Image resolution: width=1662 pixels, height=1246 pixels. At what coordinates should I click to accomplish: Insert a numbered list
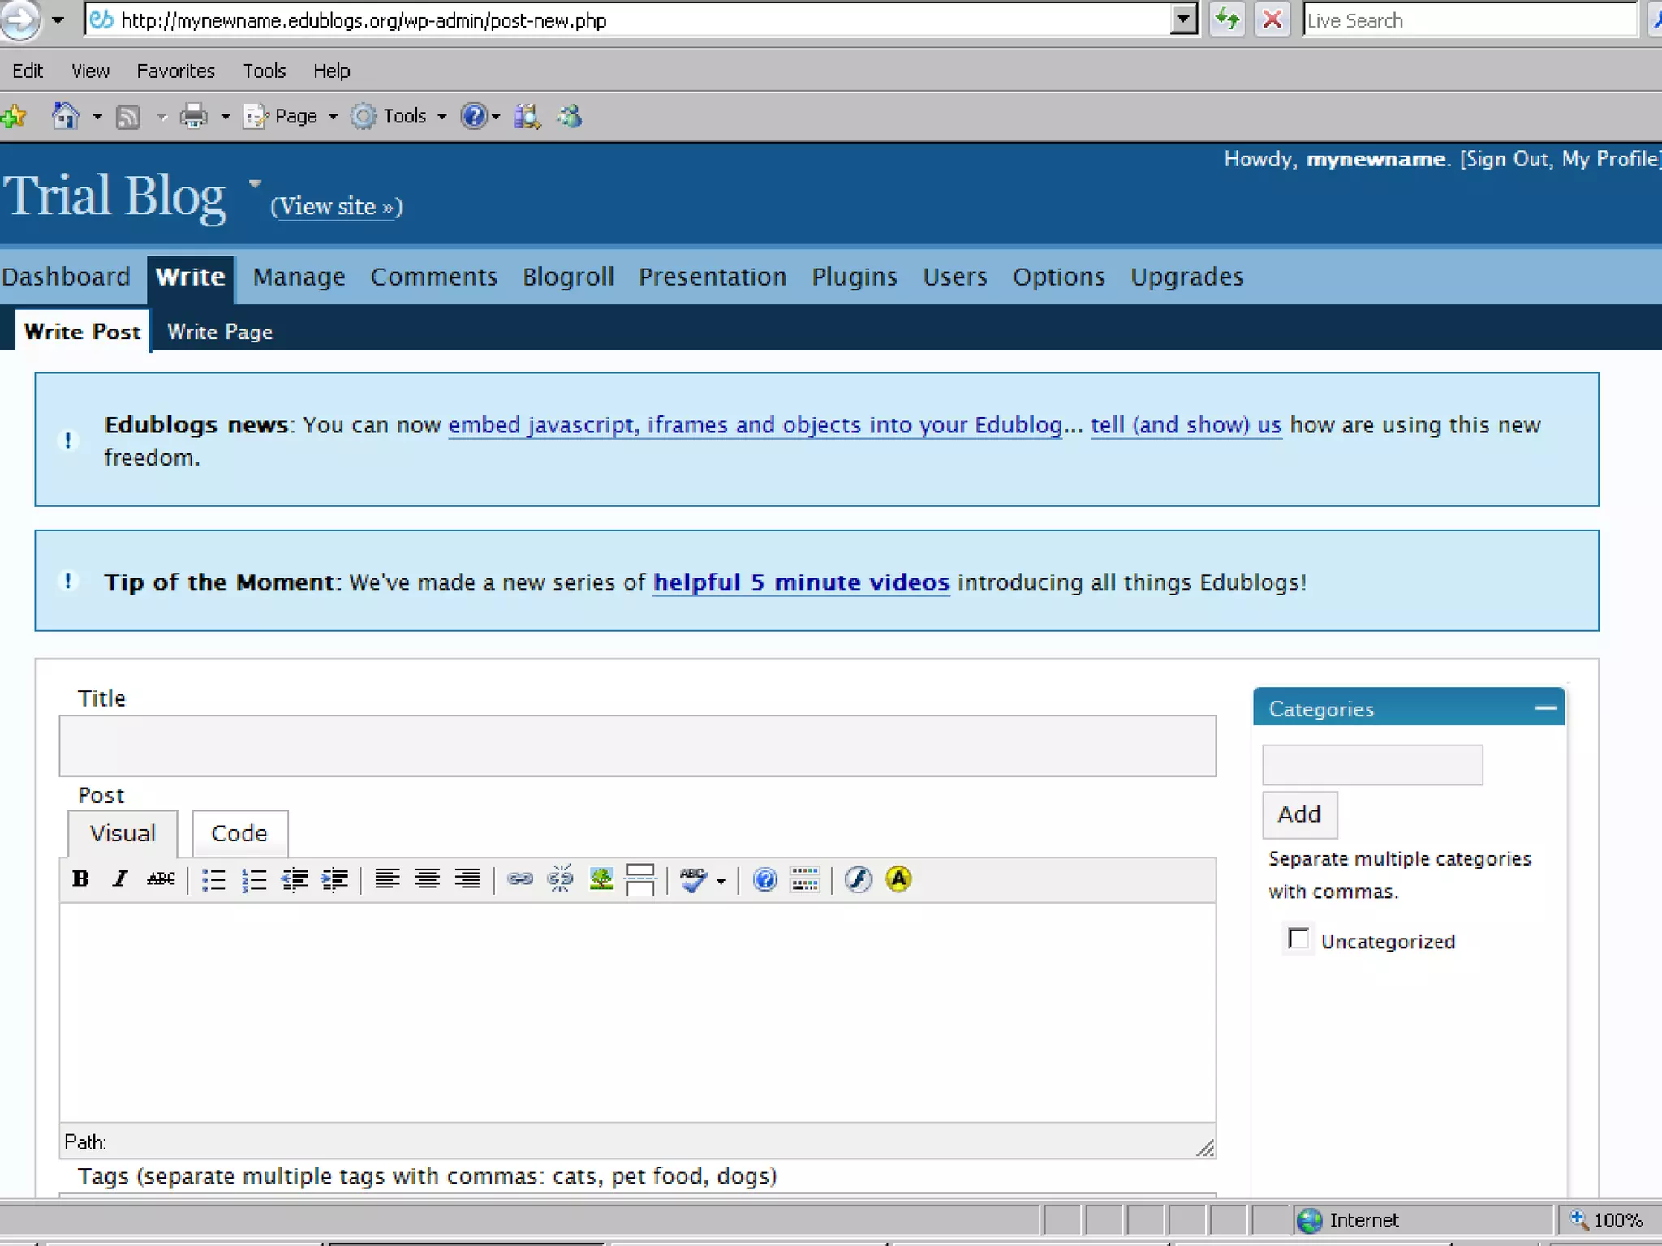click(x=254, y=879)
